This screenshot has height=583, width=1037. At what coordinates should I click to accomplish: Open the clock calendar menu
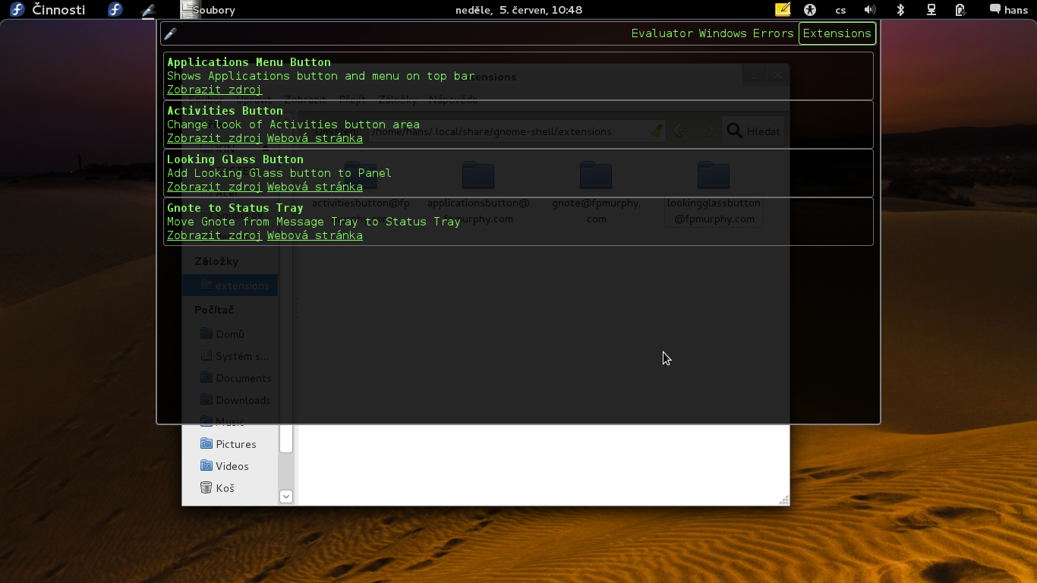[x=518, y=10]
